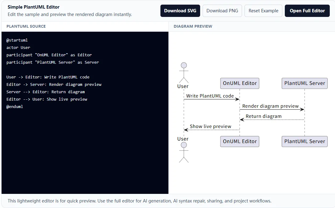The image size is (335, 208).
Task: Click the 'Editor --> User: Show live preview' line
Action: click(47, 99)
